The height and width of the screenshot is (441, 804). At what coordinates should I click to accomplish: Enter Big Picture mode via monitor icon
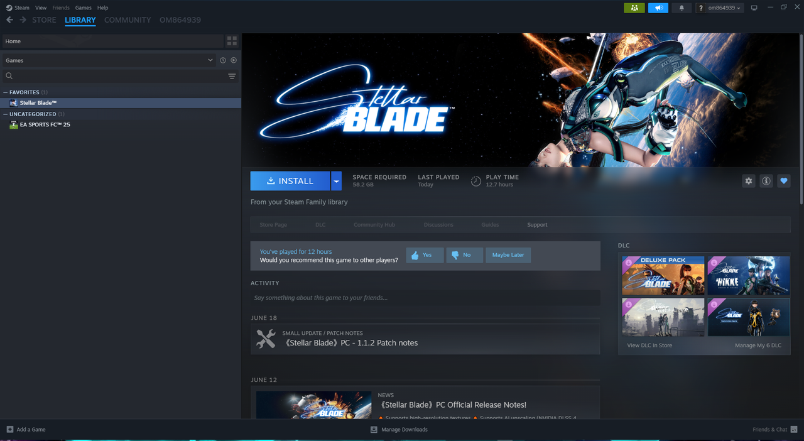click(x=754, y=8)
